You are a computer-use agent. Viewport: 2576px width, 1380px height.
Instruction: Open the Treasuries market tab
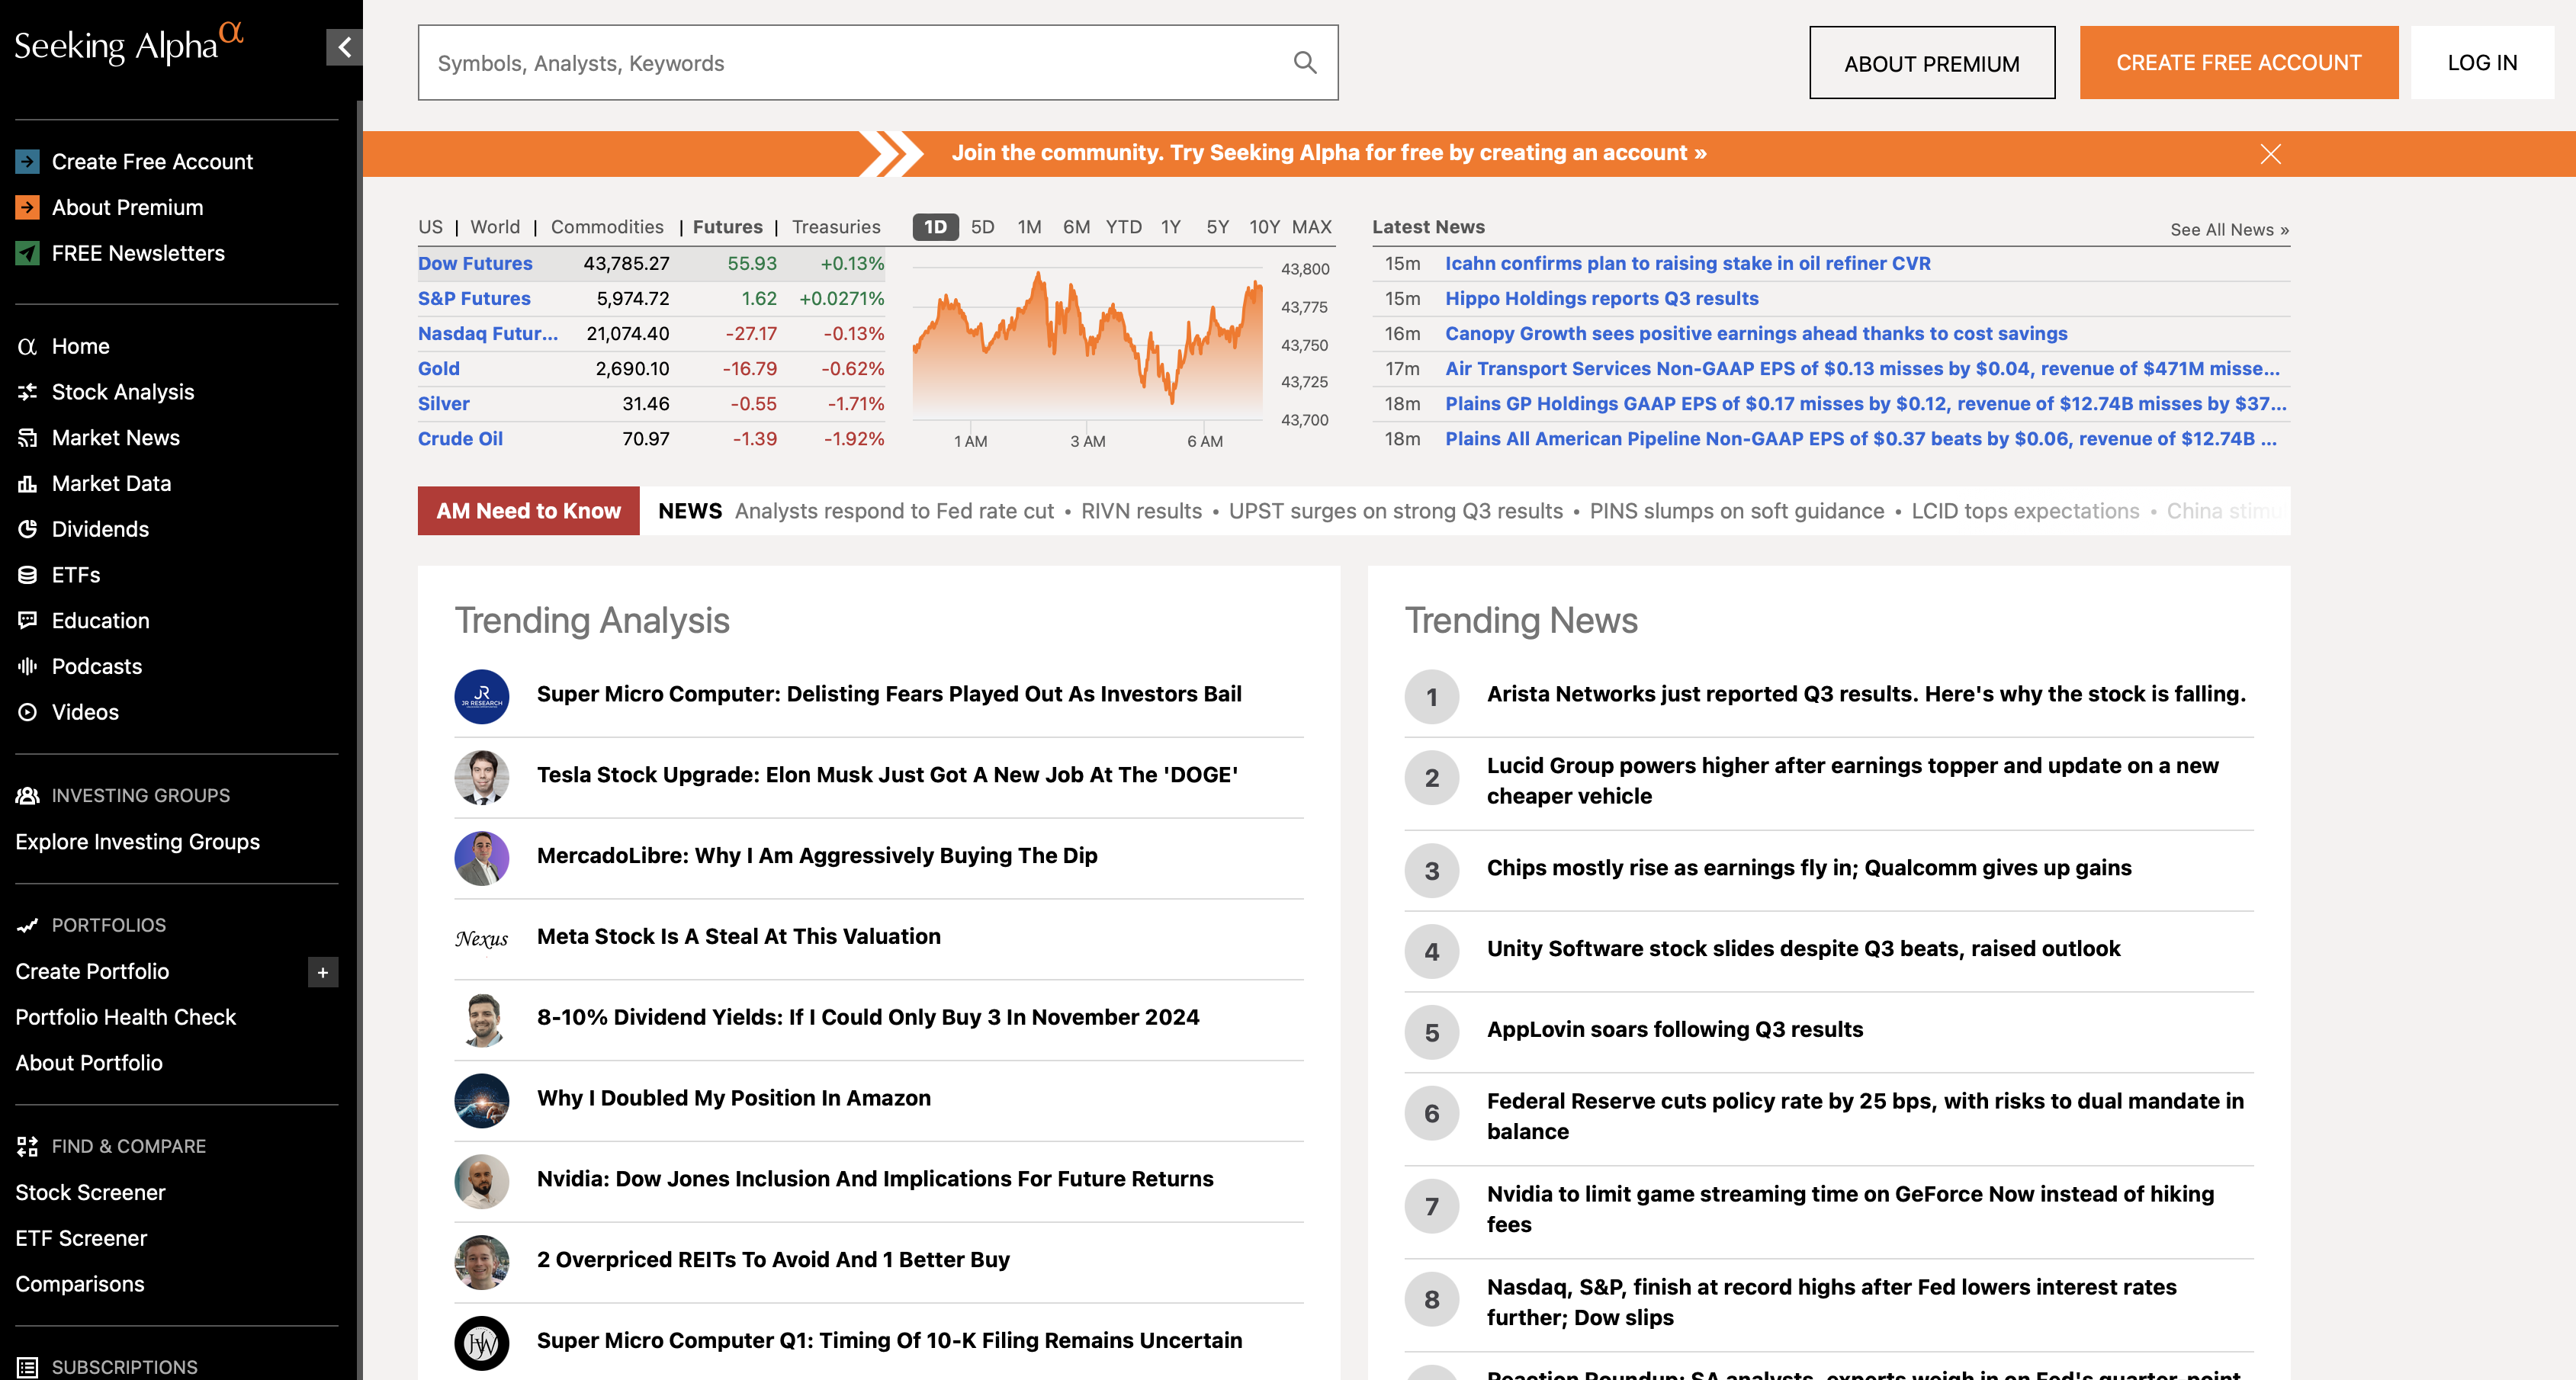(836, 227)
